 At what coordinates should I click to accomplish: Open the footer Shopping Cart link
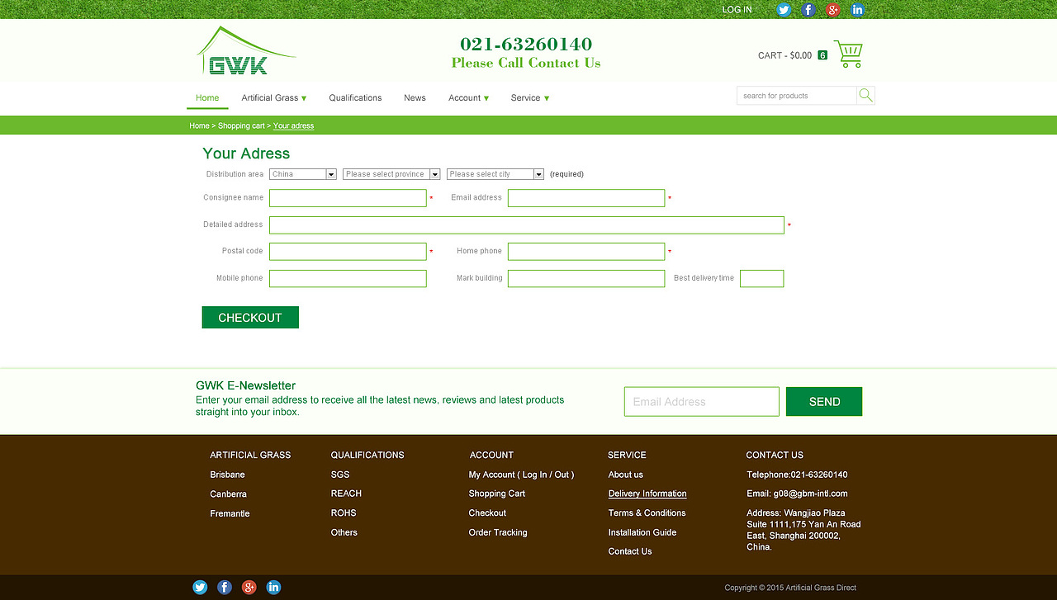coord(496,494)
